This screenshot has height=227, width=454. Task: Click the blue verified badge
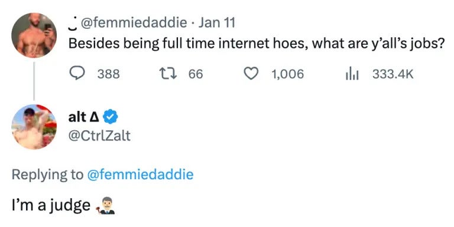(x=111, y=117)
